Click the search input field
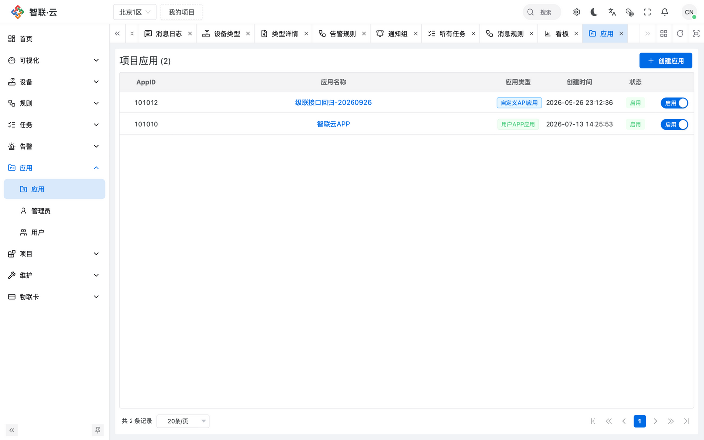Image resolution: width=704 pixels, height=440 pixels. click(x=542, y=12)
